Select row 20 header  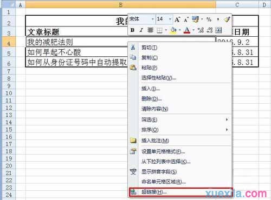point(9,166)
